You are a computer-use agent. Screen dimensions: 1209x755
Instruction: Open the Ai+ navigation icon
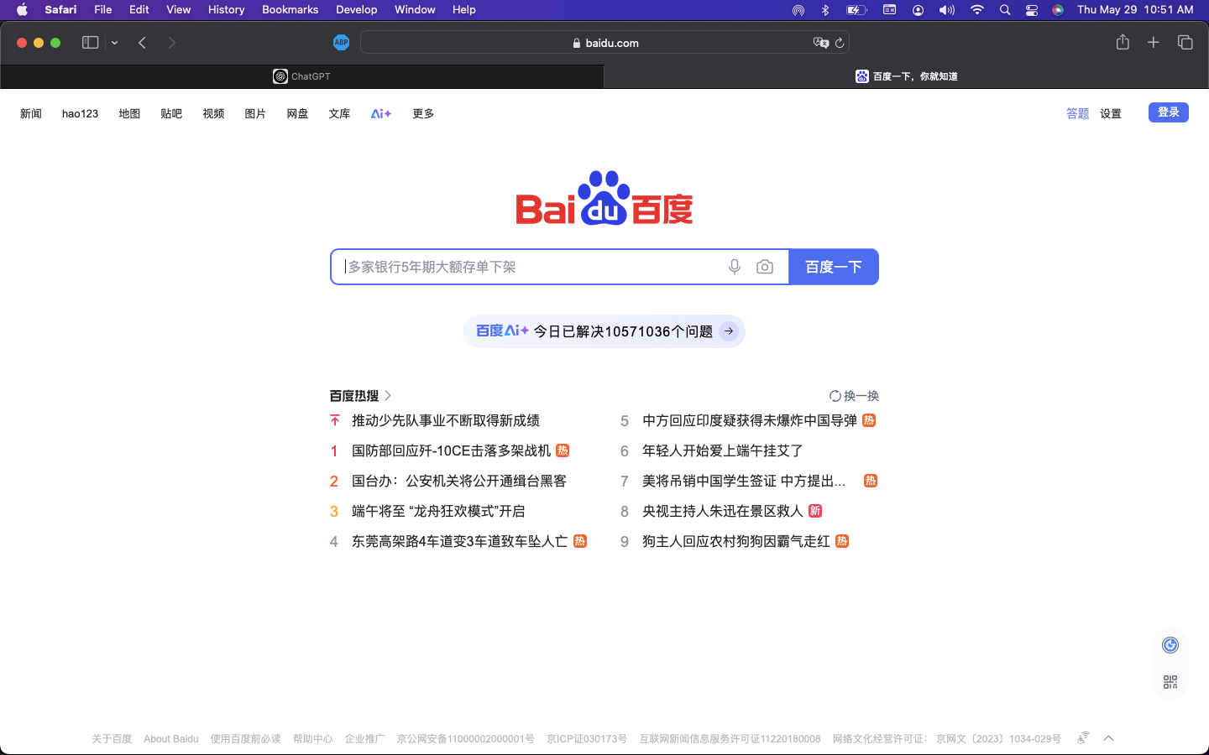[x=381, y=113]
